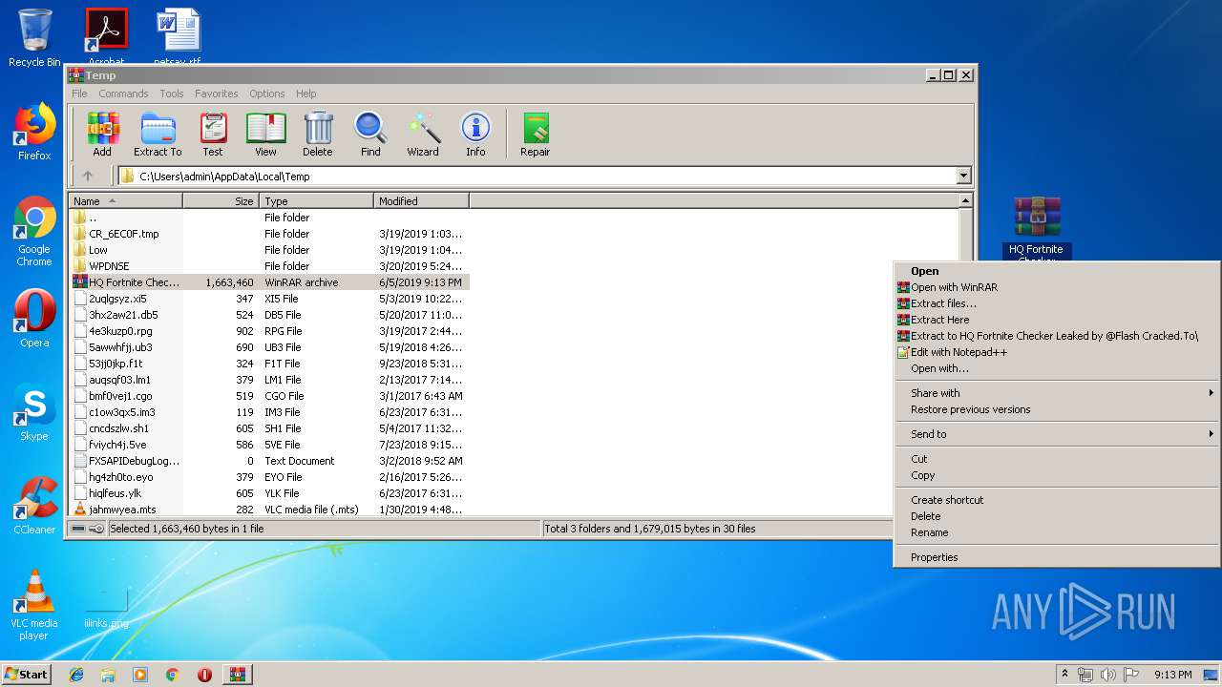
Task: Click Windows Media Player taskbar icon
Action: click(140, 675)
